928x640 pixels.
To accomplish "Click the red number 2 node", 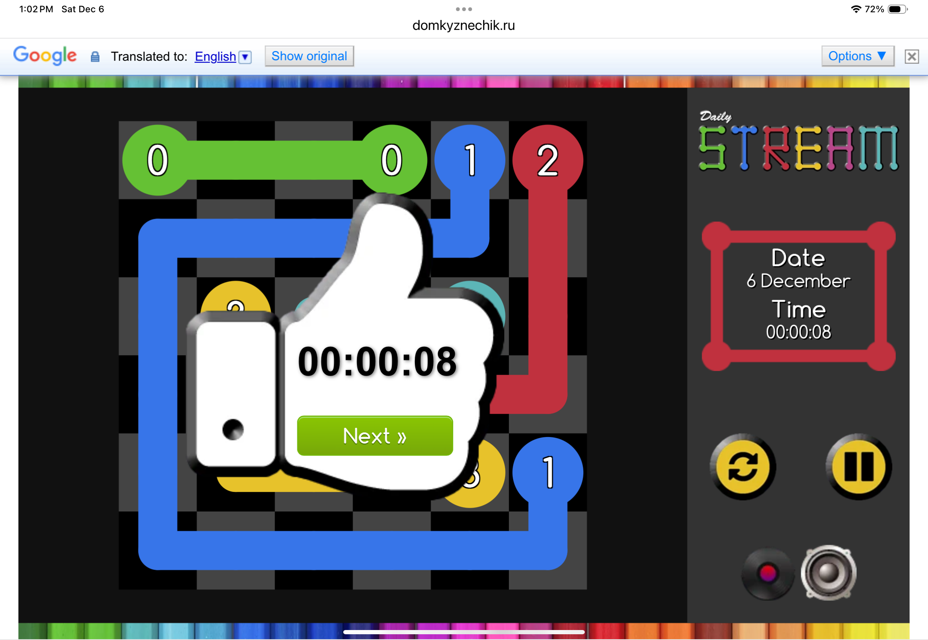I will 547,160.
